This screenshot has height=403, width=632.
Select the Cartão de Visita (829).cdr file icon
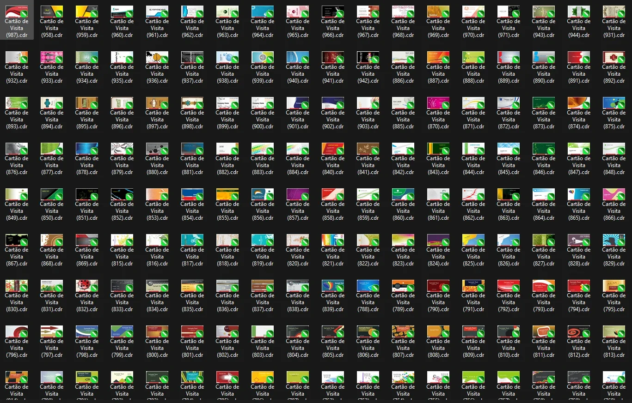pyautogui.click(x=614, y=240)
